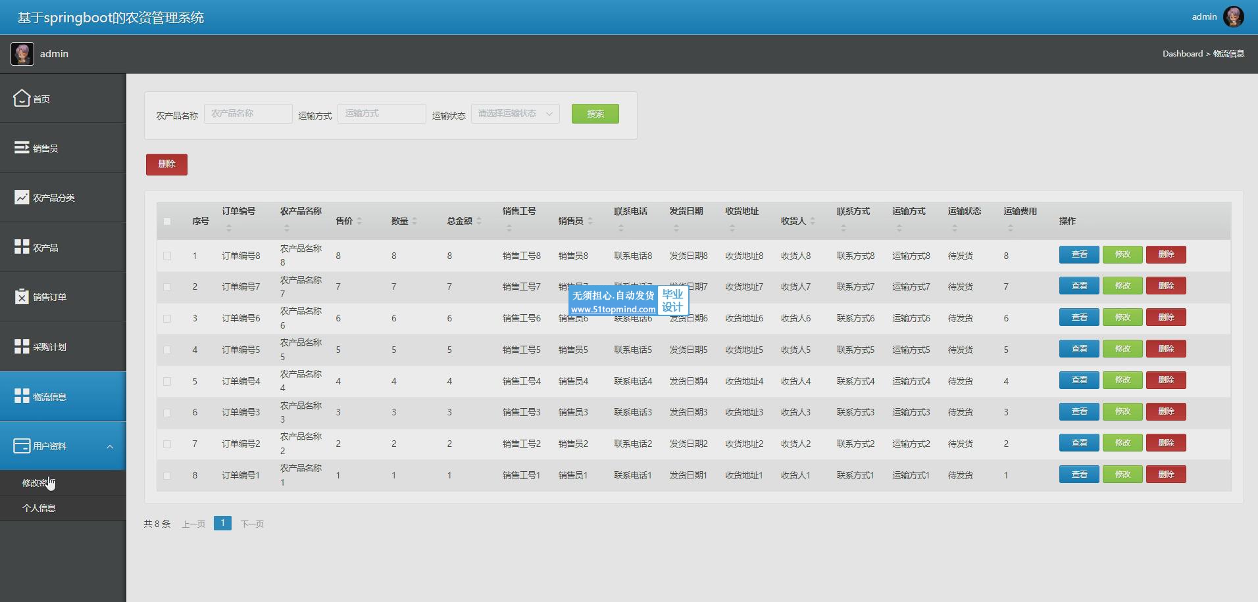
Task: Sort by 订单编号 column arrows
Action: [229, 228]
